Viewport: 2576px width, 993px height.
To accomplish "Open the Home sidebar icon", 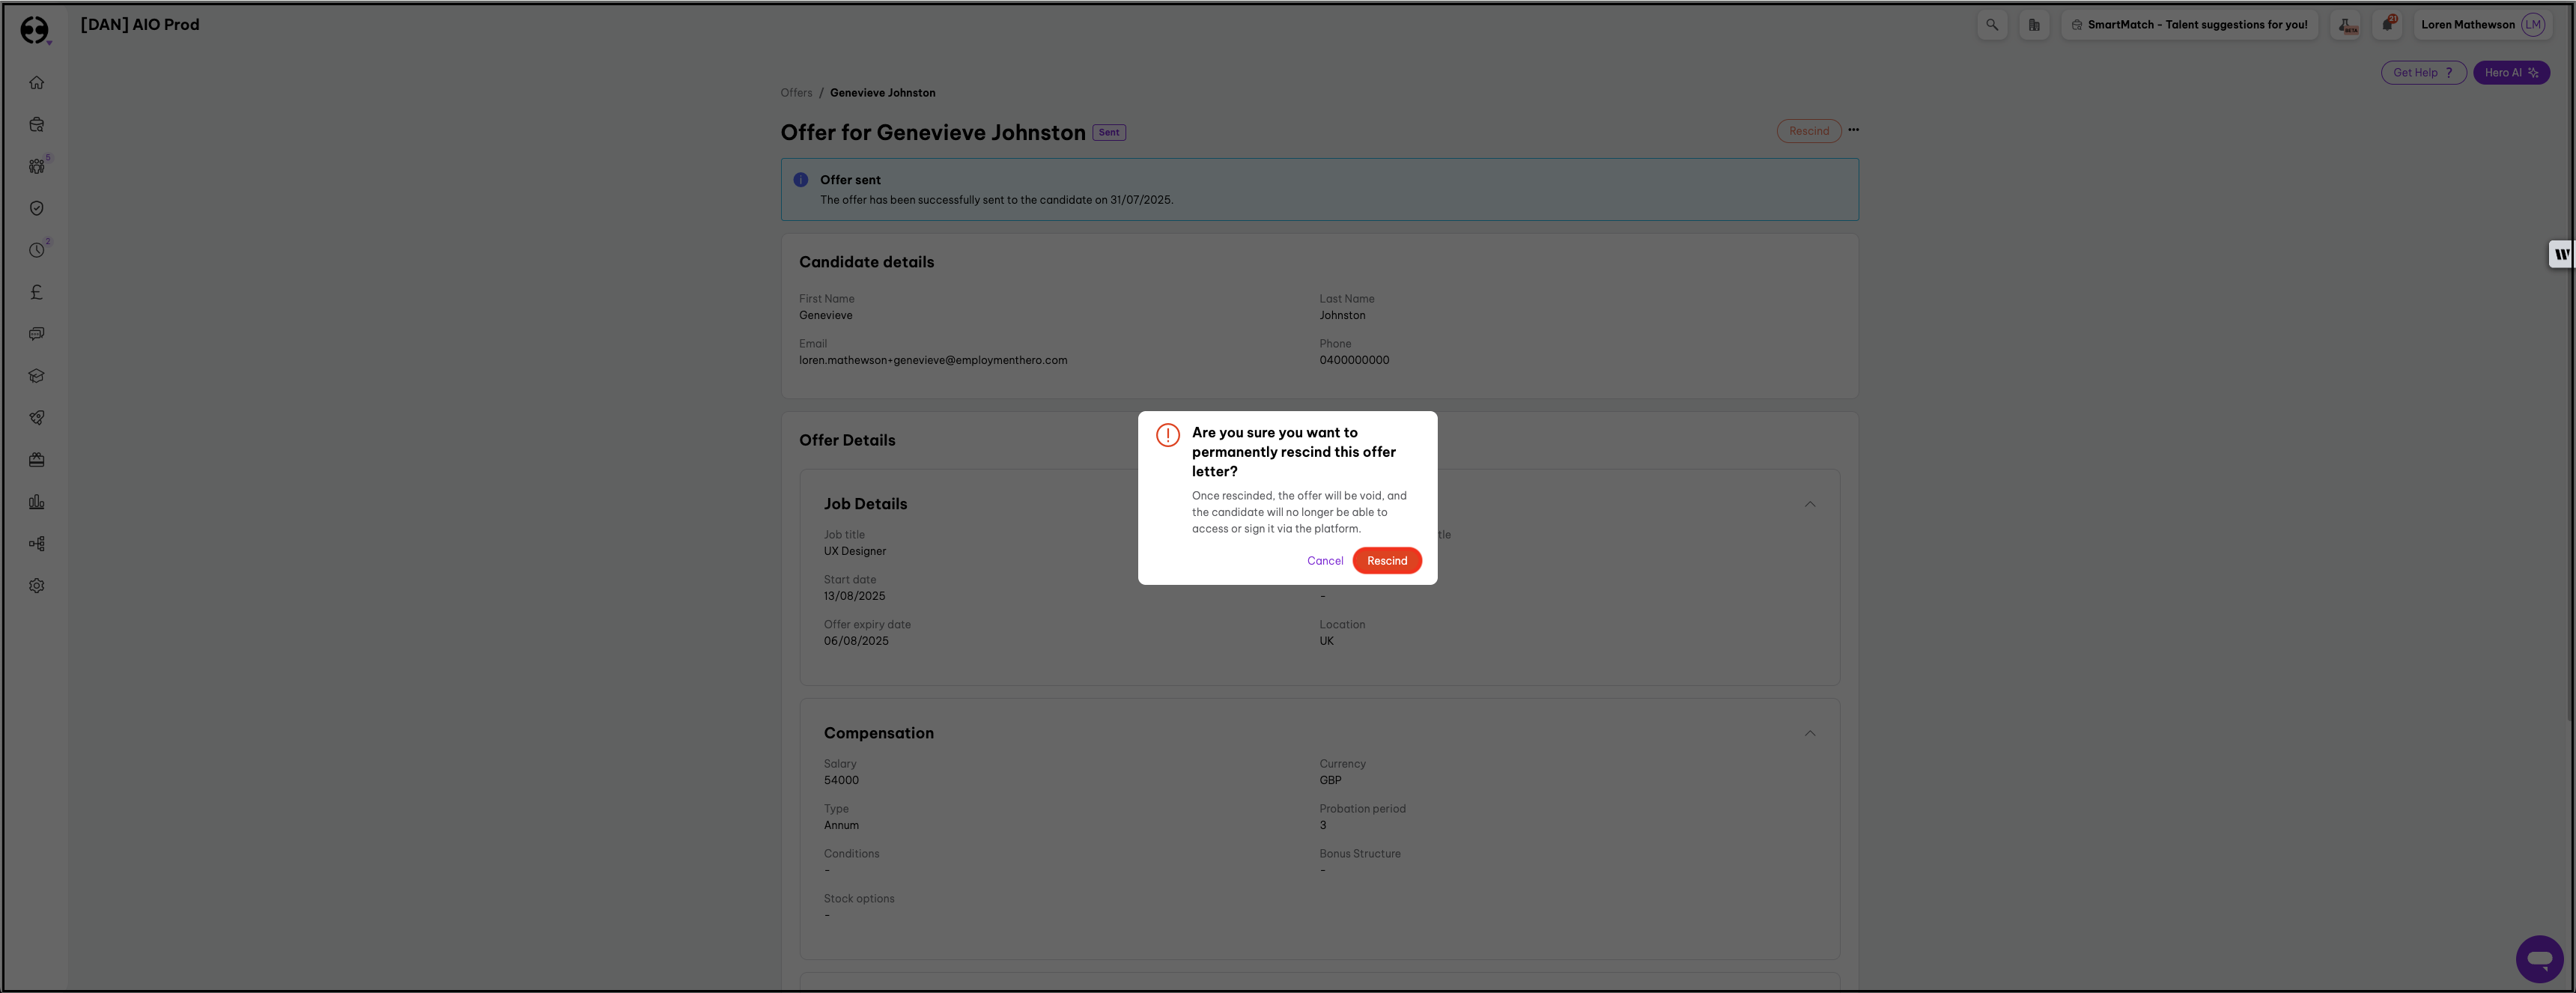I will 37,83.
